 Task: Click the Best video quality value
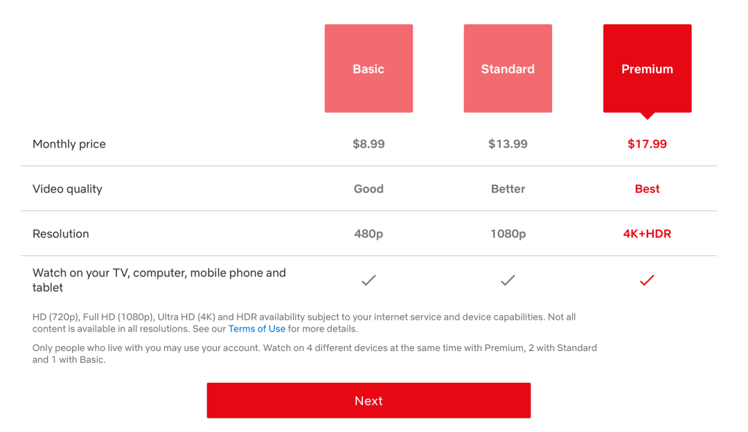[647, 189]
